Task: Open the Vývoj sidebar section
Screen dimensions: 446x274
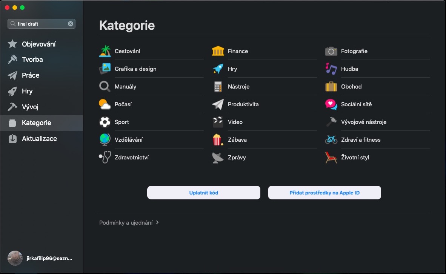Action: (30, 107)
